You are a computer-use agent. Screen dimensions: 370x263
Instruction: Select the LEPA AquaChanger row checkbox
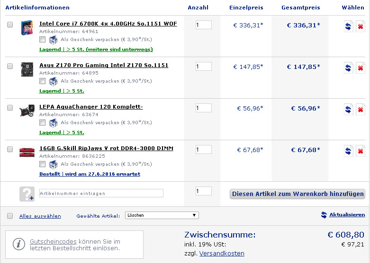[x=10, y=108]
